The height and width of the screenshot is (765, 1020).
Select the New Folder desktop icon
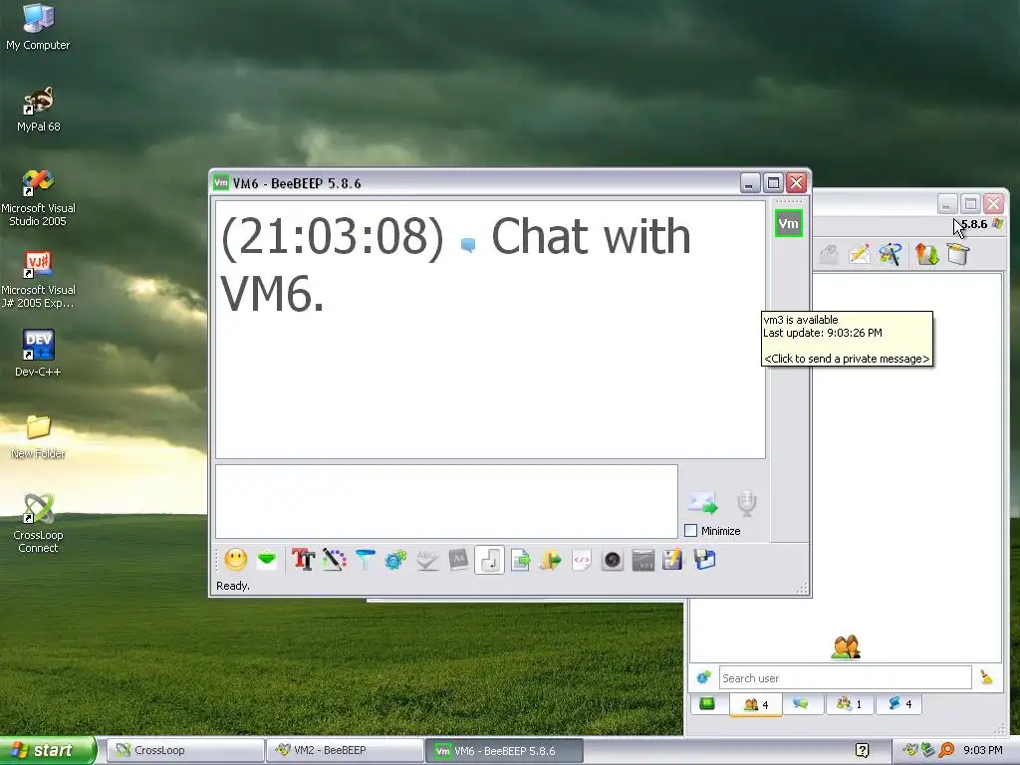tap(38, 436)
